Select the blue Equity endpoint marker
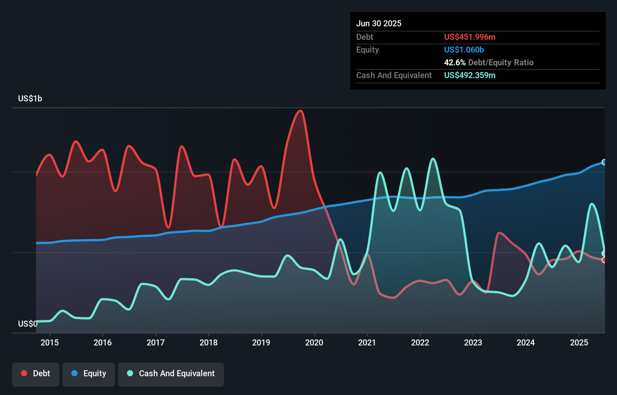This screenshot has width=617, height=395. [x=604, y=162]
